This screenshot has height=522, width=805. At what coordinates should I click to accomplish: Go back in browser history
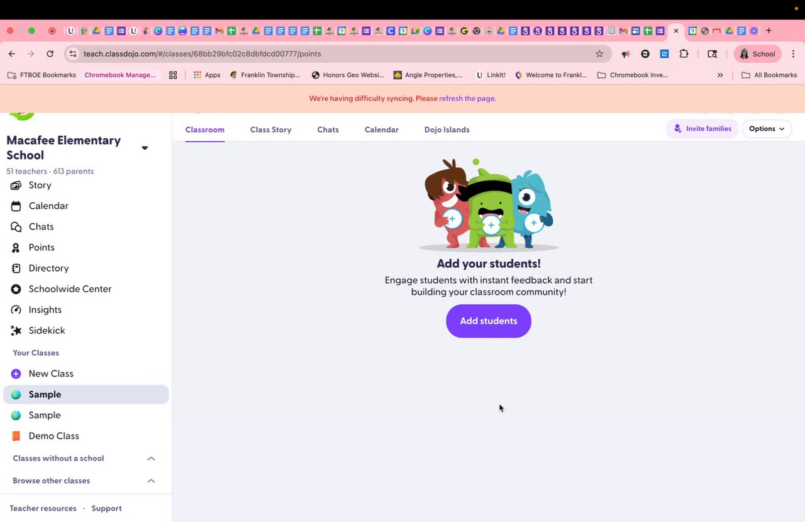click(12, 54)
